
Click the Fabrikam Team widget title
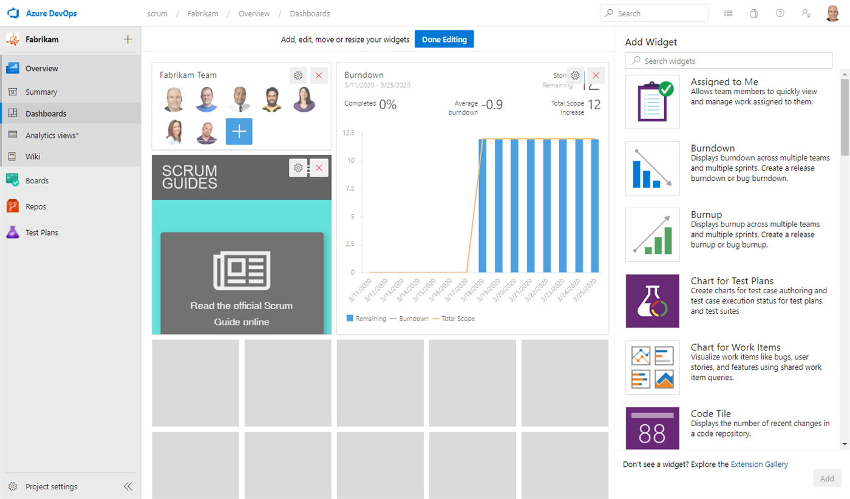coord(188,75)
